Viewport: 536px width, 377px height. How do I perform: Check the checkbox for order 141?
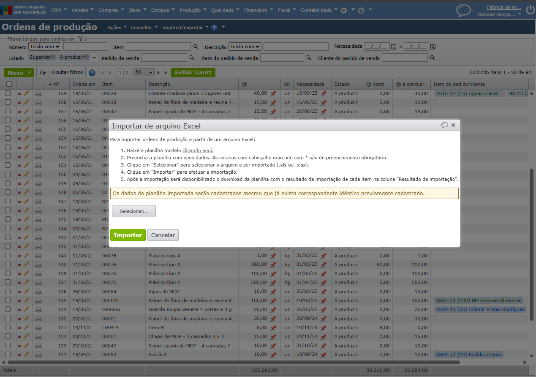click(x=8, y=256)
